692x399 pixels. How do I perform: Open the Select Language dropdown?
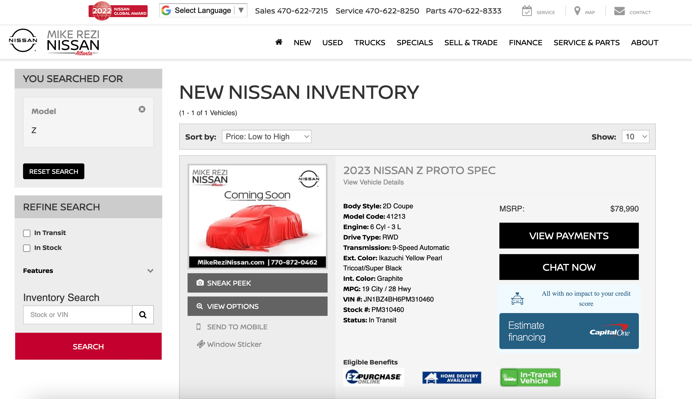click(x=203, y=11)
